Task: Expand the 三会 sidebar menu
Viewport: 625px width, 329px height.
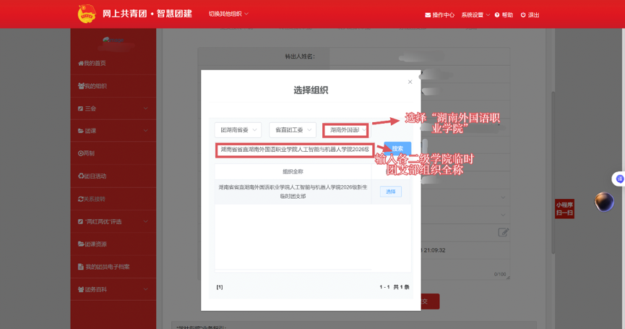Action: click(113, 108)
